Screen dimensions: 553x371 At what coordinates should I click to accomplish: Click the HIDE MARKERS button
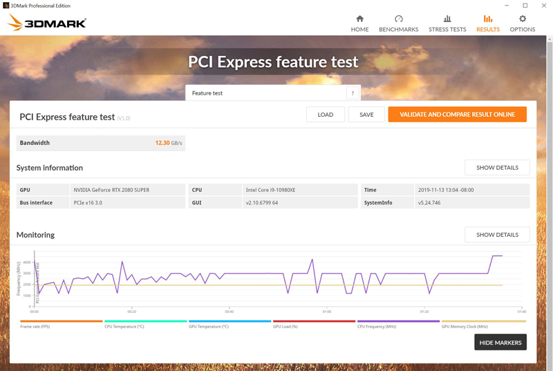coord(500,343)
